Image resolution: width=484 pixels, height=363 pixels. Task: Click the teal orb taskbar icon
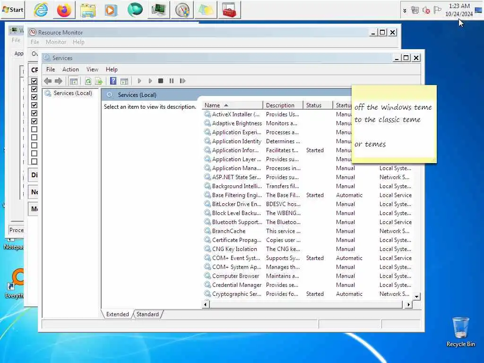click(135, 10)
